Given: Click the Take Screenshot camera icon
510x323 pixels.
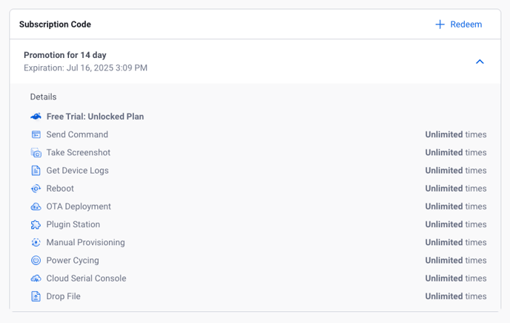Looking at the screenshot, I should [36, 152].
